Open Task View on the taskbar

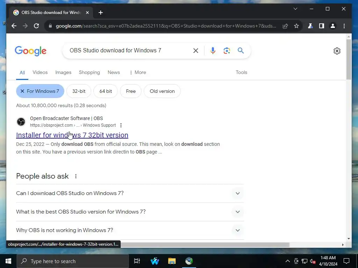(137, 261)
